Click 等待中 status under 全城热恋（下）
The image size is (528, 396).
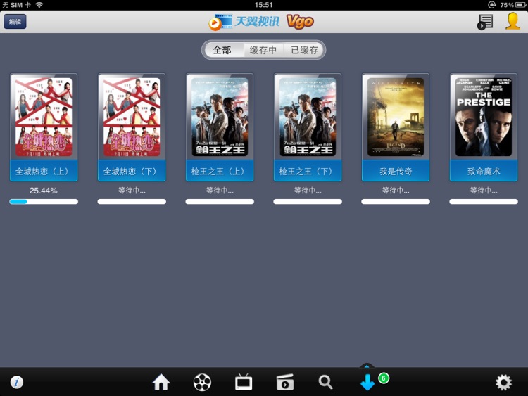[x=132, y=191]
